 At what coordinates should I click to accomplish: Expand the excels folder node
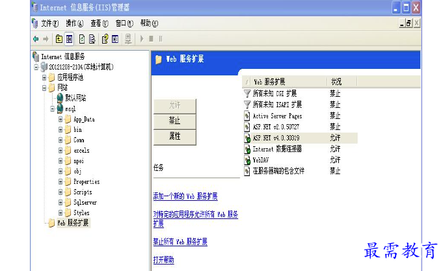coord(60,151)
